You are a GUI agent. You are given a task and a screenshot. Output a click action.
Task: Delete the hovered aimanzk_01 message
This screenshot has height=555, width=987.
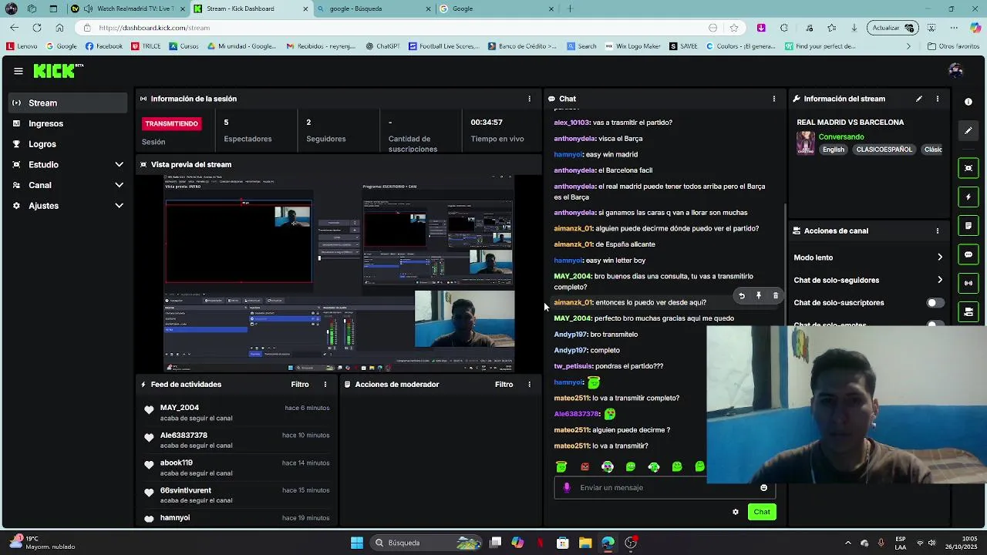[x=776, y=296]
